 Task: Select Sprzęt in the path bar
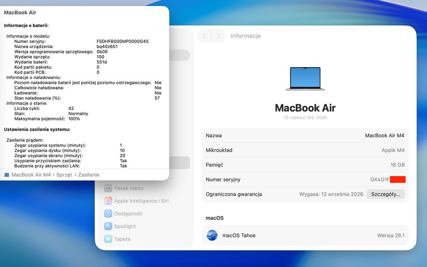pyautogui.click(x=64, y=175)
